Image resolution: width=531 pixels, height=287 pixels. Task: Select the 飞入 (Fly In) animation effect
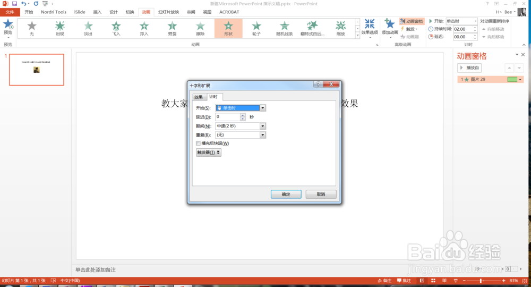pyautogui.click(x=116, y=28)
